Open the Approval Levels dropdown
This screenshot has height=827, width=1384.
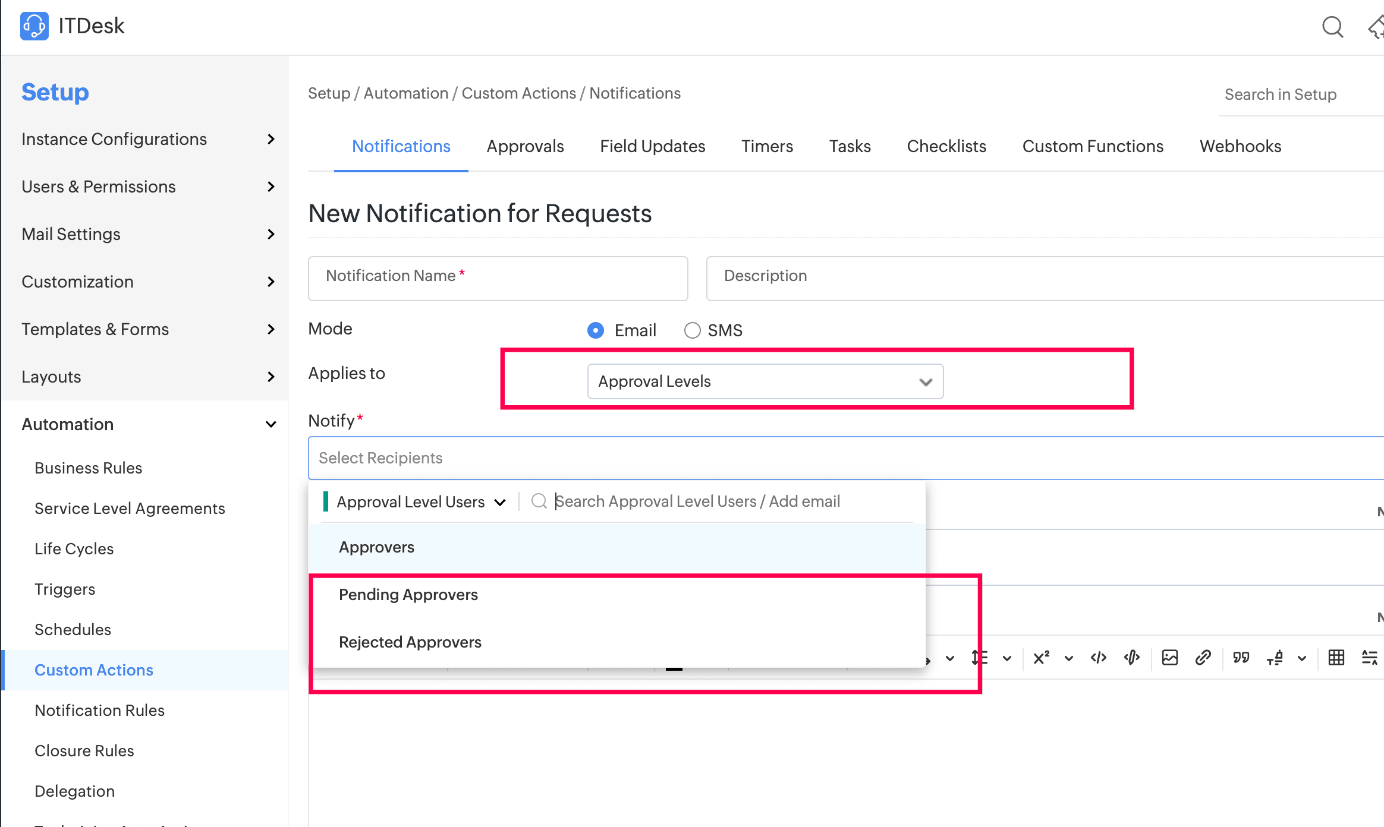[x=765, y=381]
